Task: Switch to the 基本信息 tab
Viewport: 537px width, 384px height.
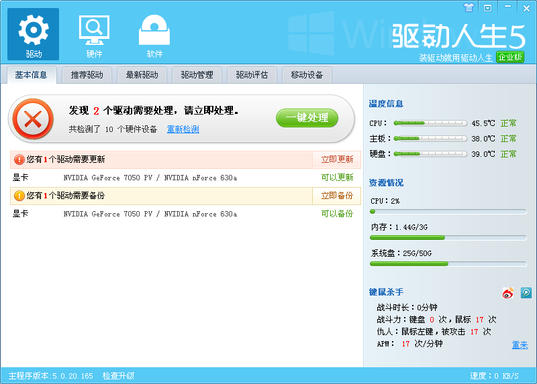Action: [31, 75]
